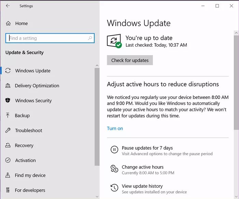Click the update status icon with green check
Screen dimensions: 239x199
114,41
